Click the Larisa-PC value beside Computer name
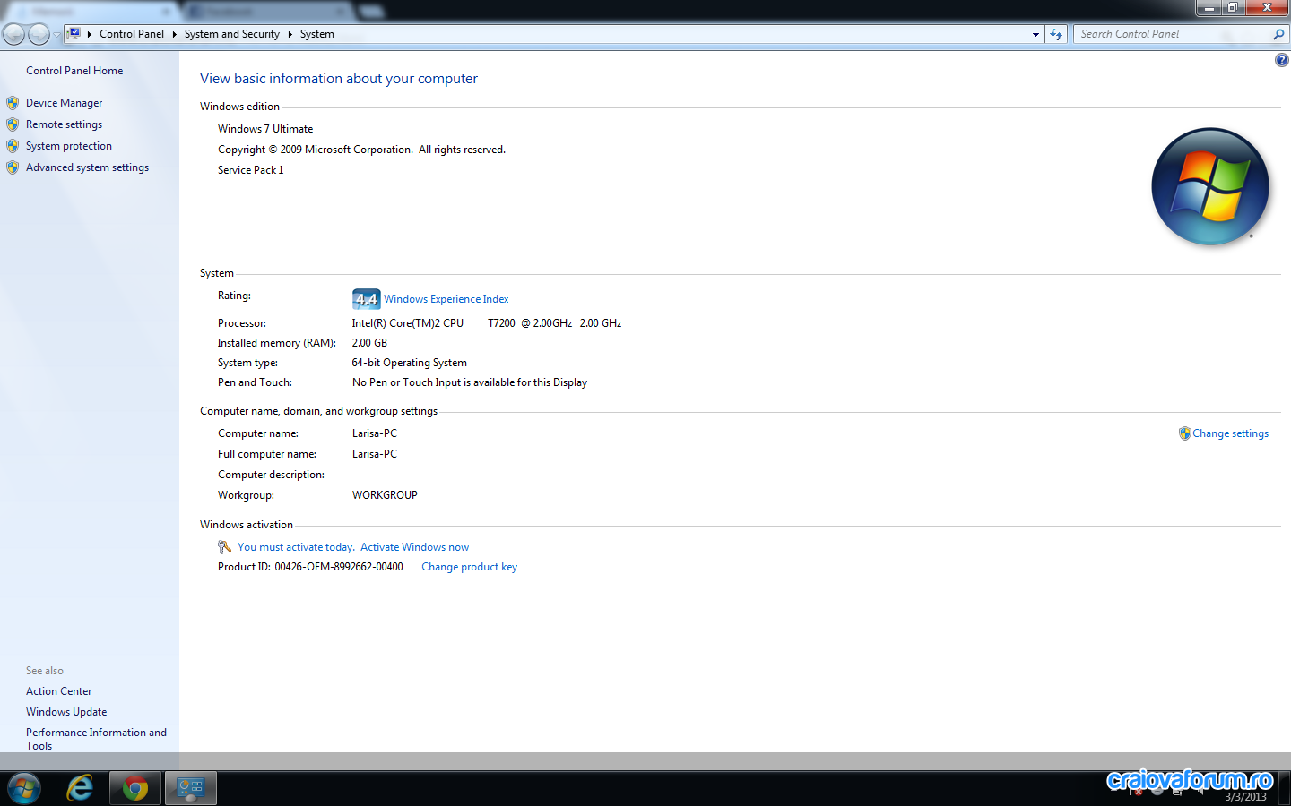 (375, 433)
